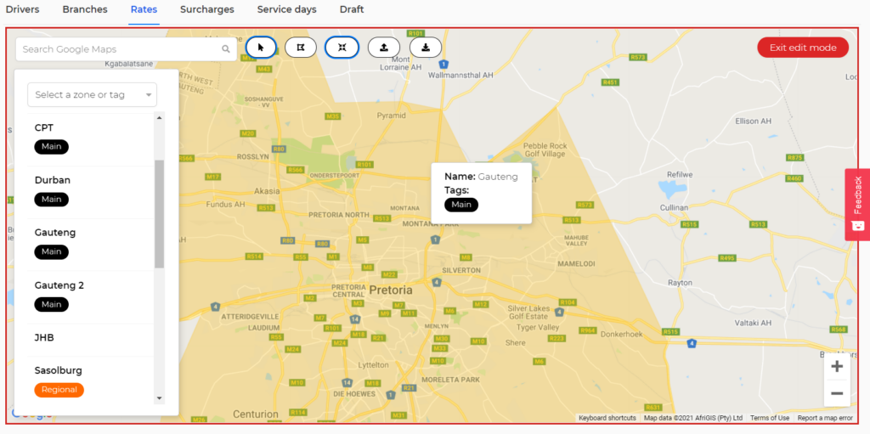Open the Drivers tab
Image resolution: width=870 pixels, height=434 pixels.
22,9
